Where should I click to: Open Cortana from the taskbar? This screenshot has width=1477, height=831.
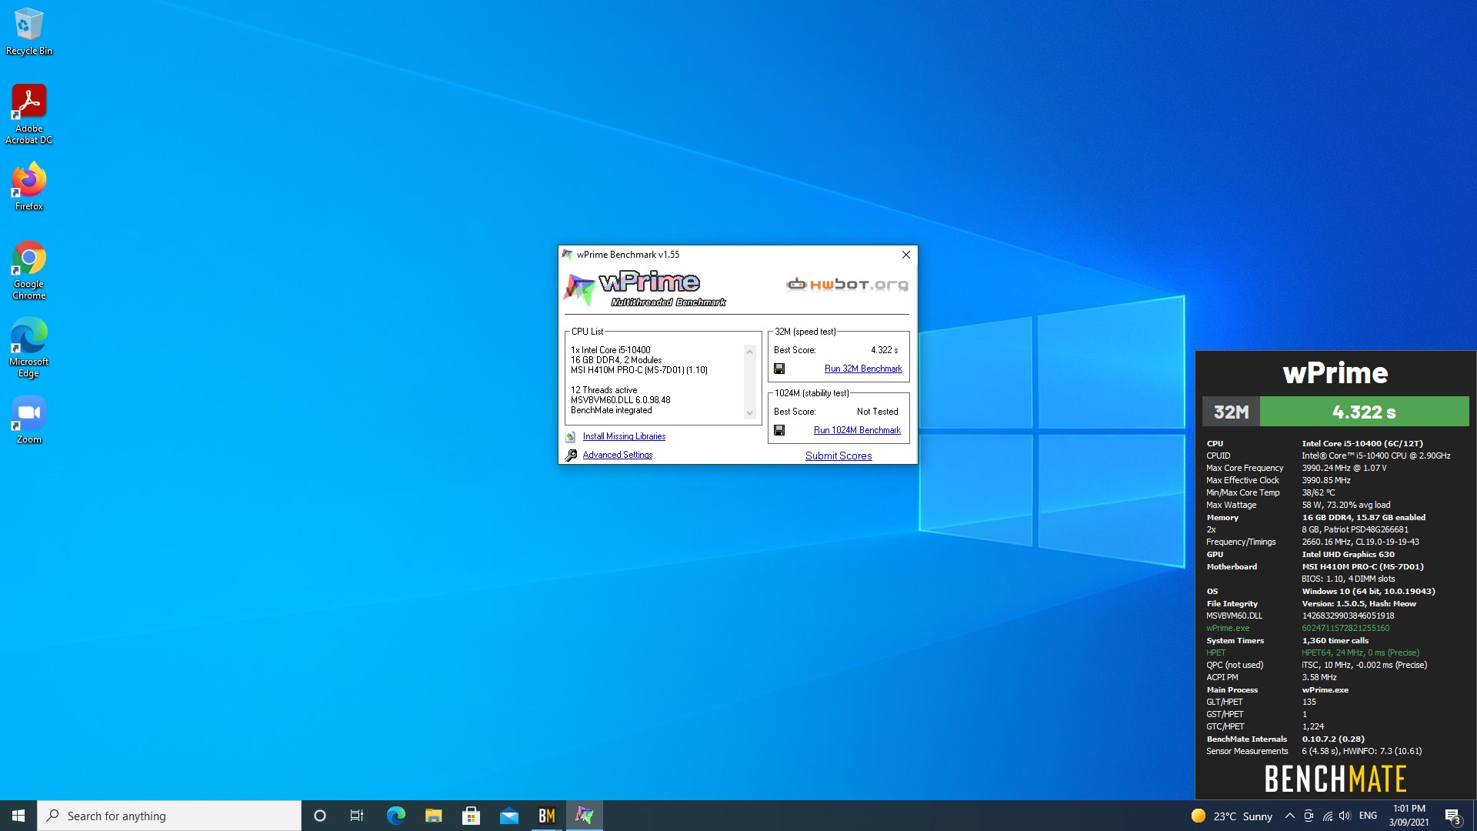tap(320, 816)
